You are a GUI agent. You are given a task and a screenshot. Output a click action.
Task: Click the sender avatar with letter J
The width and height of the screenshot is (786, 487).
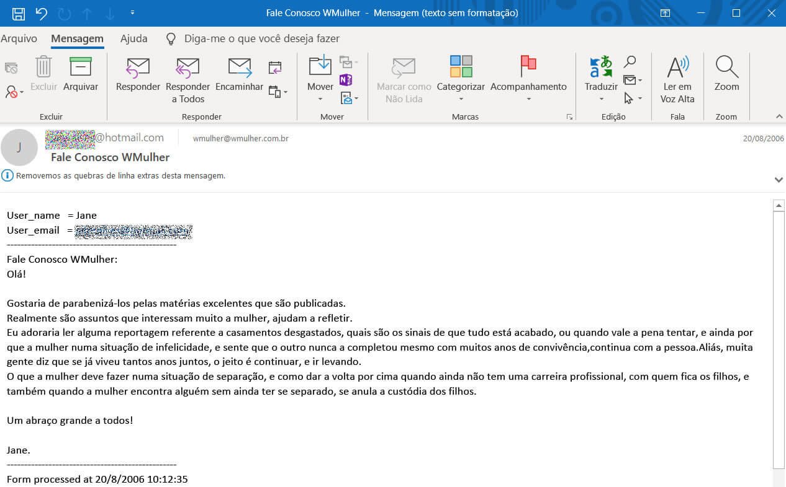tap(19, 147)
